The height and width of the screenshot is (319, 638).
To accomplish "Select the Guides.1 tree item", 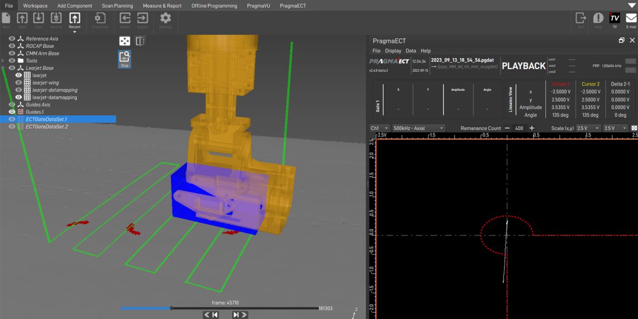I will [35, 112].
